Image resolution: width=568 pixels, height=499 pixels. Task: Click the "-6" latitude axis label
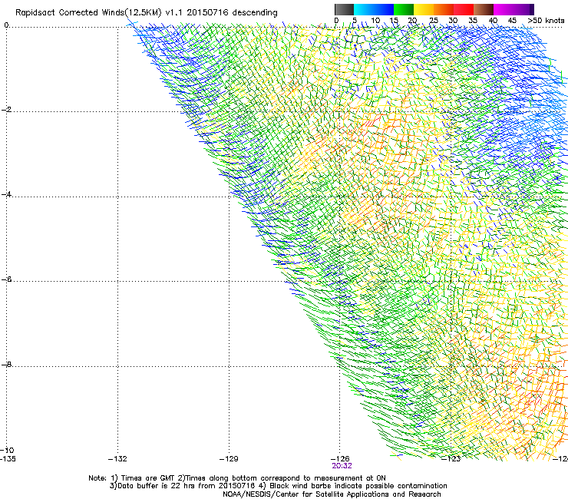click(x=6, y=279)
